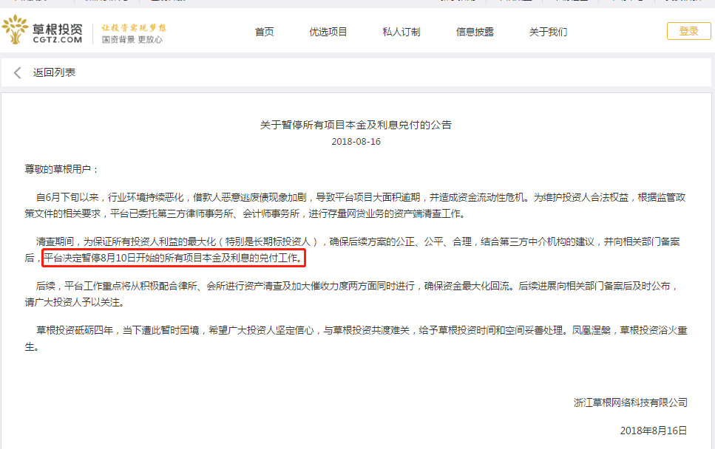Click the red-boxed sentence about 暂停8月10日 兑付

(x=173, y=258)
